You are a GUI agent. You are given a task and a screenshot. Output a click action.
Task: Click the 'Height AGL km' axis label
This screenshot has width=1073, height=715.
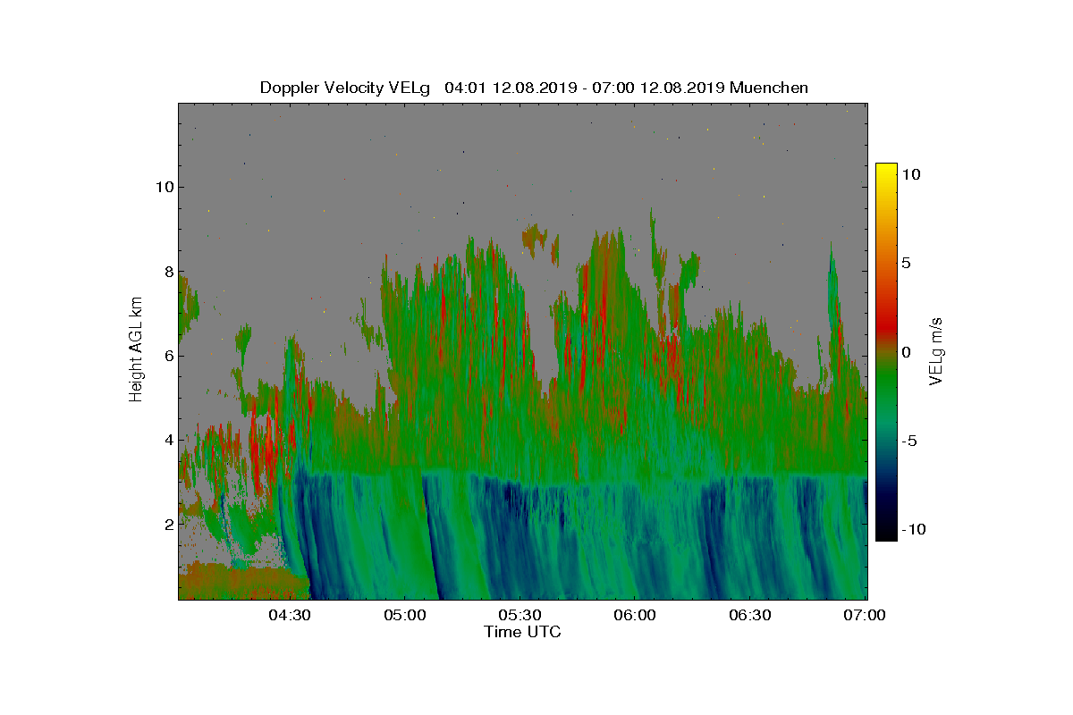point(136,349)
